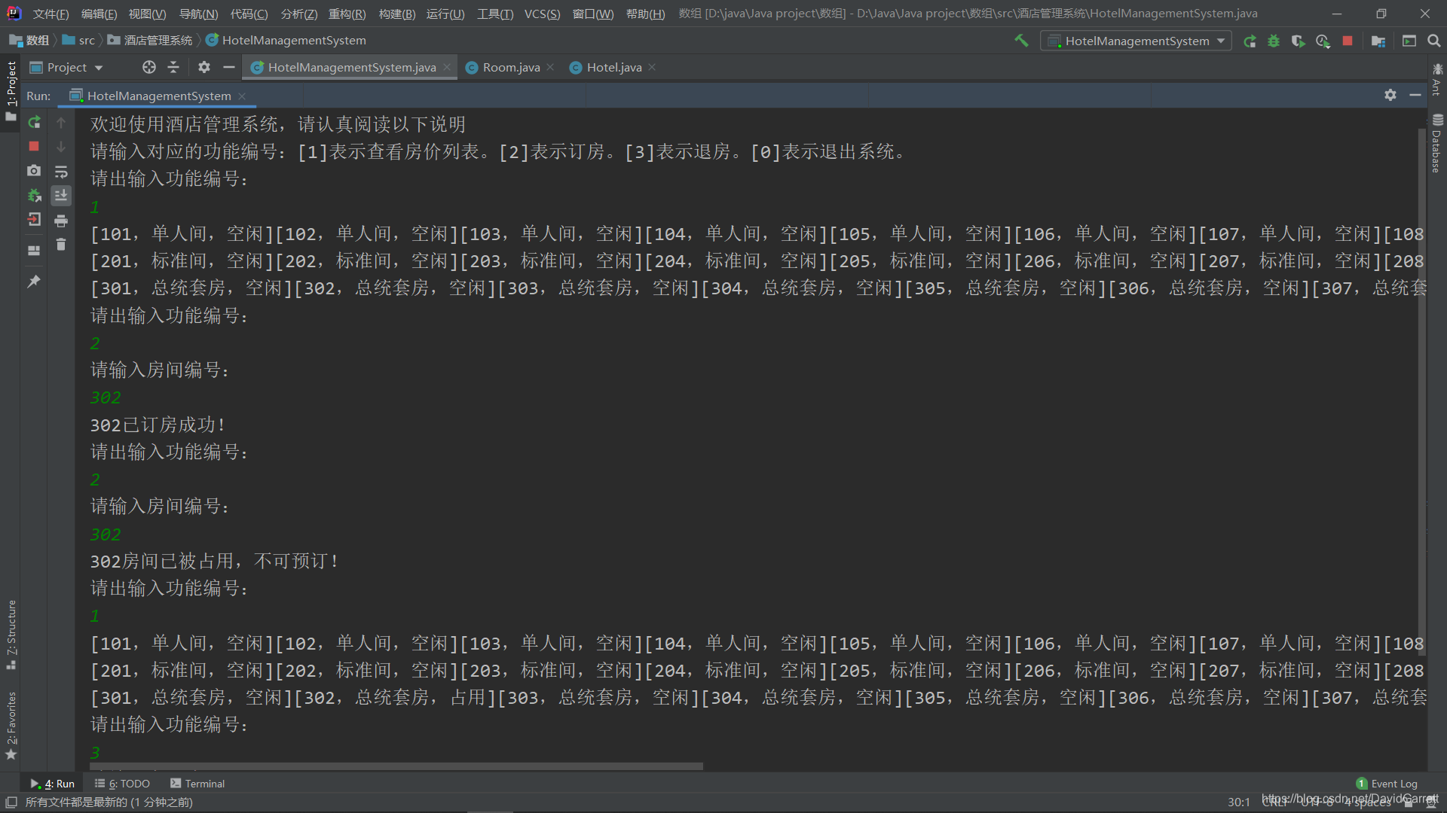The width and height of the screenshot is (1447, 813).
Task: Switch to Hotel.java editor tab
Action: tap(614, 67)
